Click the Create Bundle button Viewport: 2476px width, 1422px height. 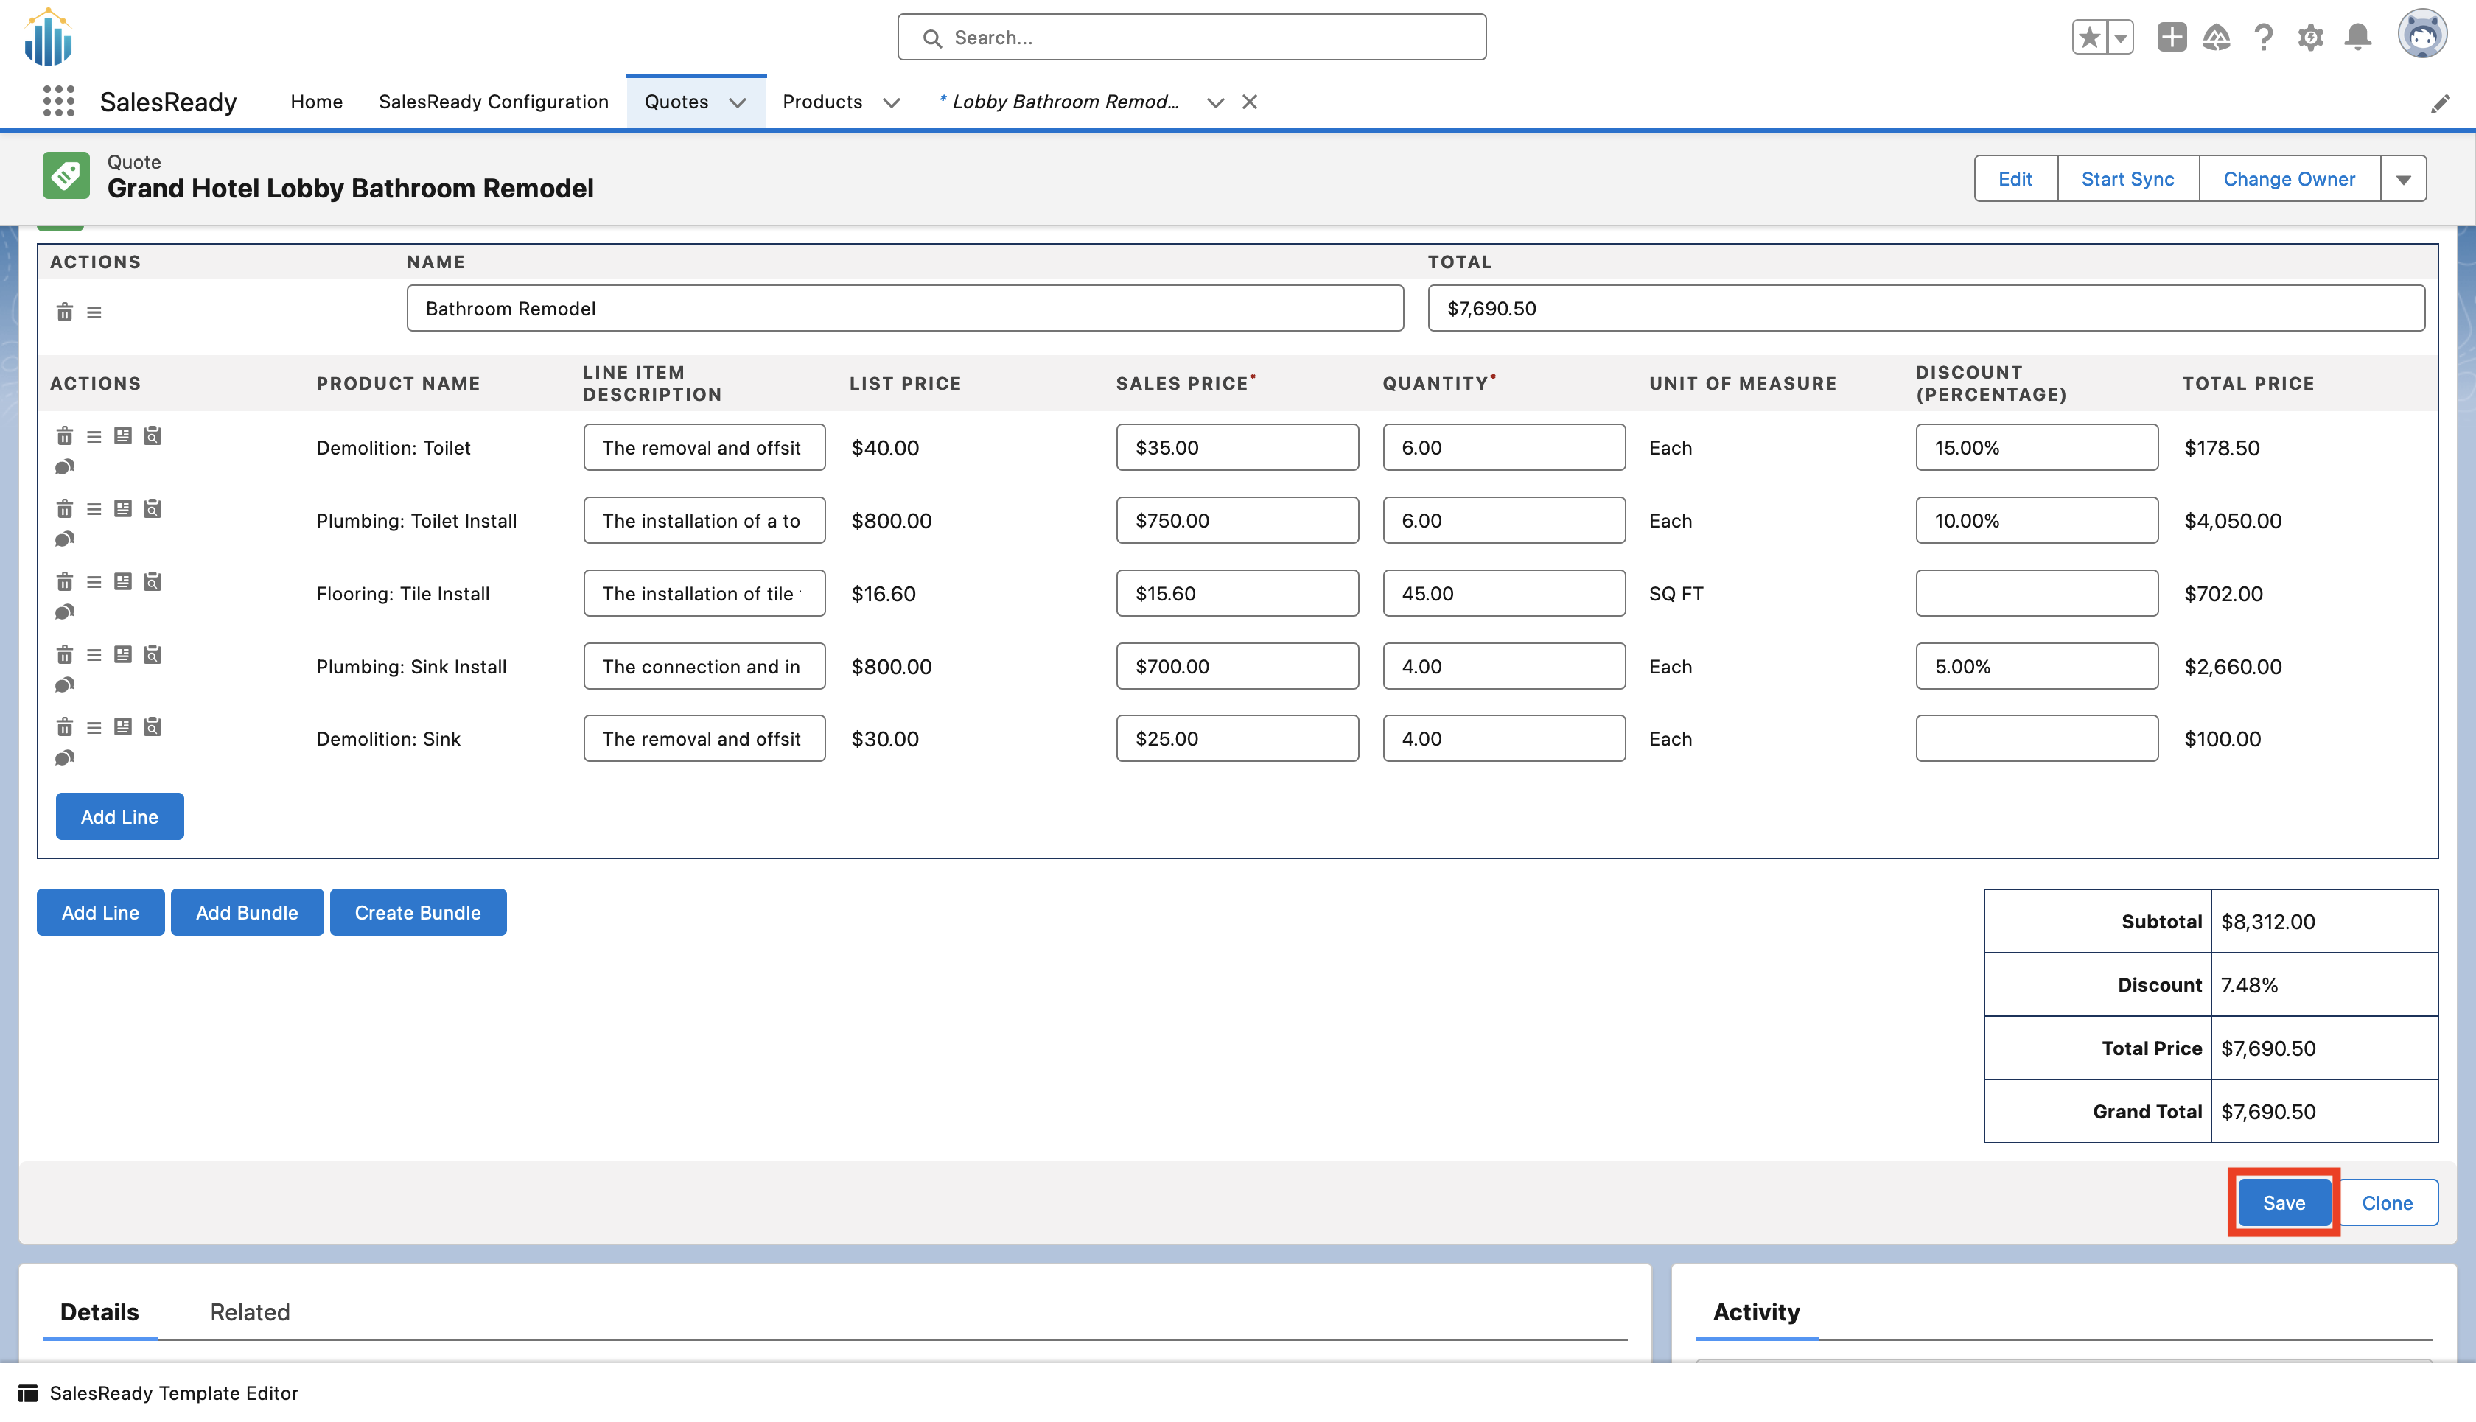[x=417, y=912]
